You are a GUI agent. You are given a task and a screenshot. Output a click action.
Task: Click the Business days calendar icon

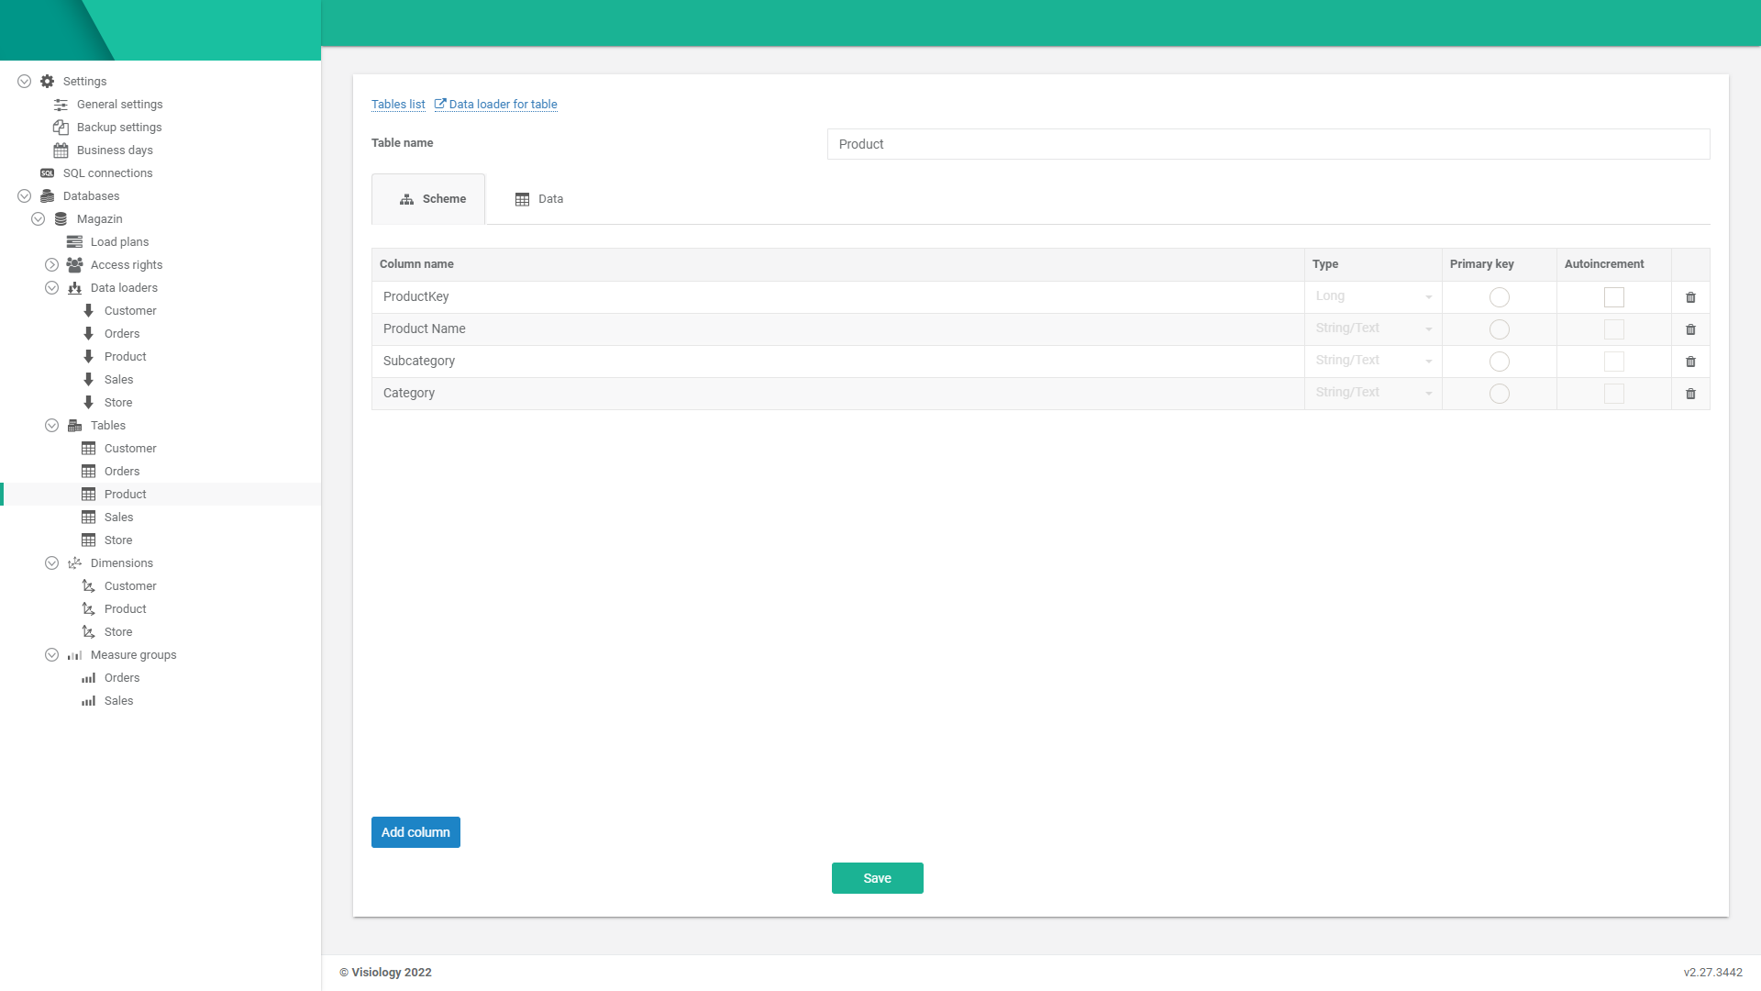[61, 150]
